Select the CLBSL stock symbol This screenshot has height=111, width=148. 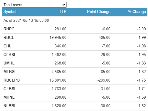coord(10,54)
